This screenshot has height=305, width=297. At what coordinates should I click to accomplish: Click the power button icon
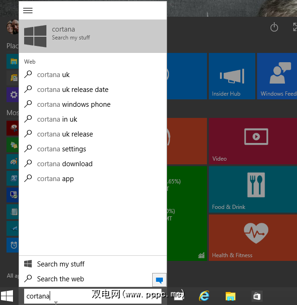[x=274, y=27]
